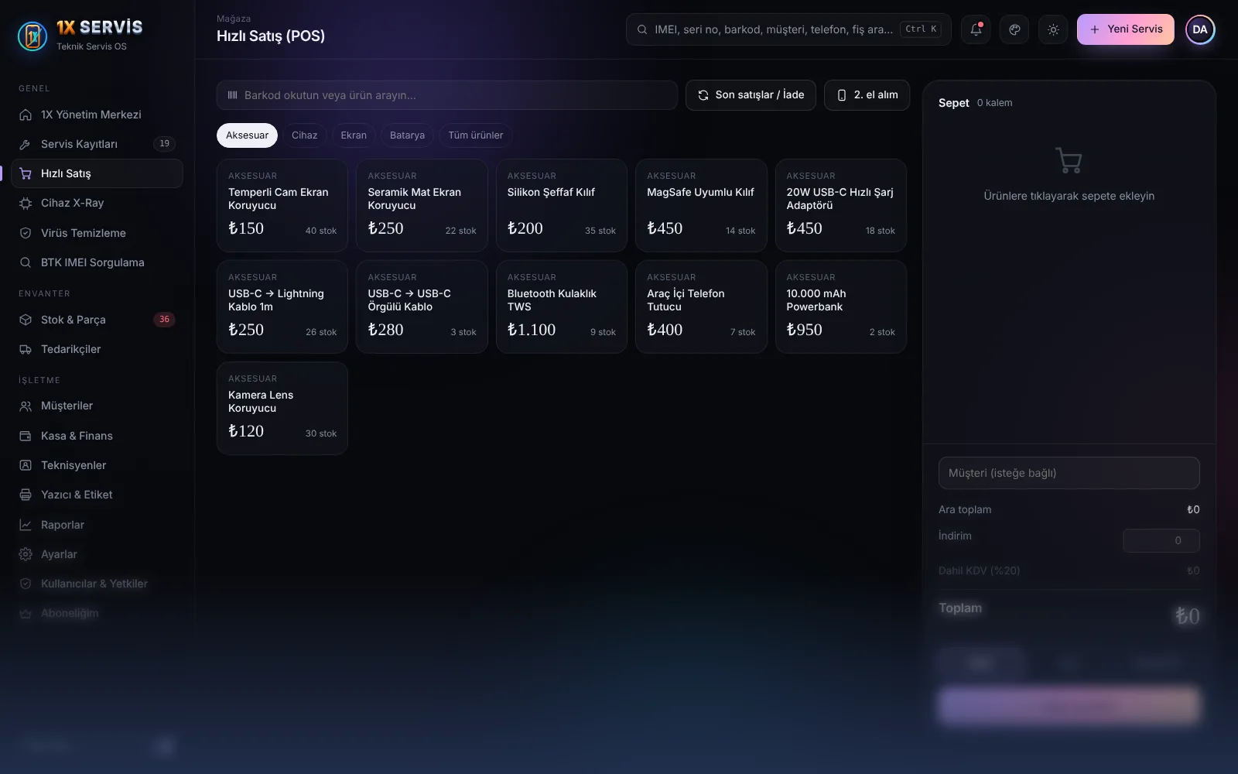Select Hızlı Satış in sidebar
Screen dimensions: 1238x774
pos(97,173)
